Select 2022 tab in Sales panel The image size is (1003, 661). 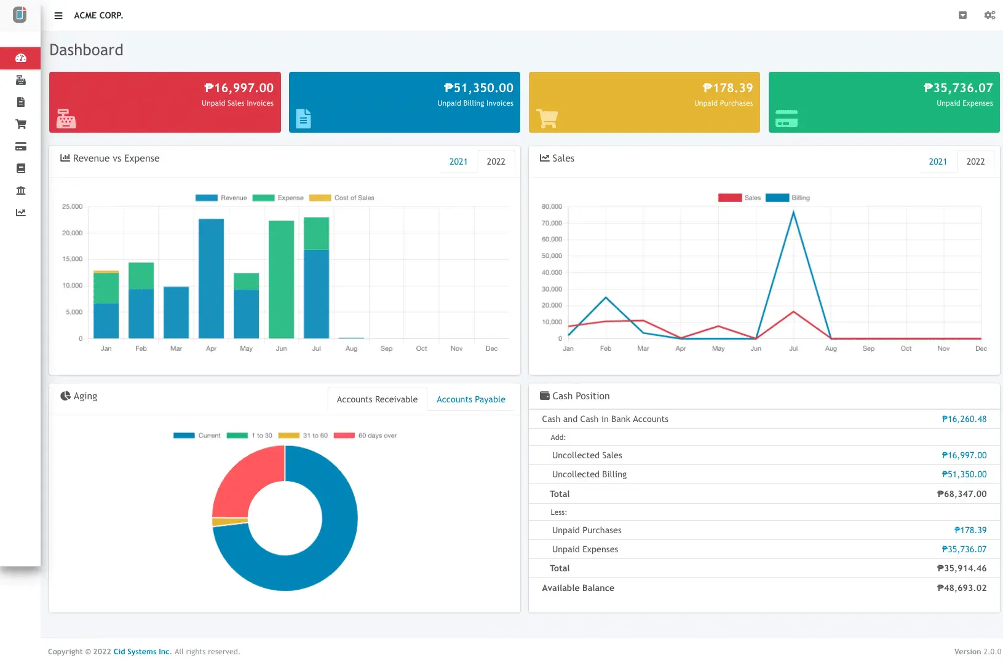click(975, 162)
